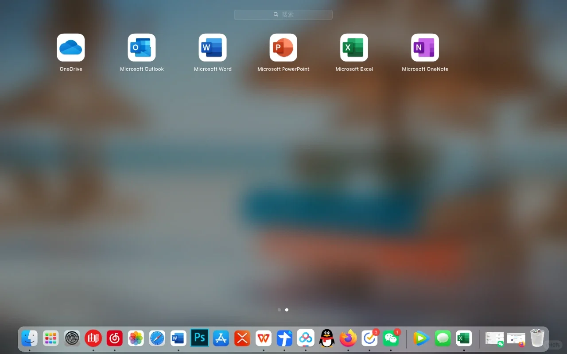Open WeChat with the unread badge

click(391, 338)
